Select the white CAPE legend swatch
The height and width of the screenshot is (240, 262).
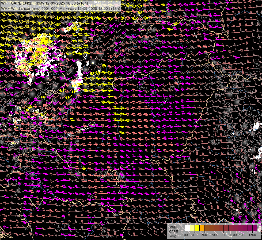coord(188,228)
